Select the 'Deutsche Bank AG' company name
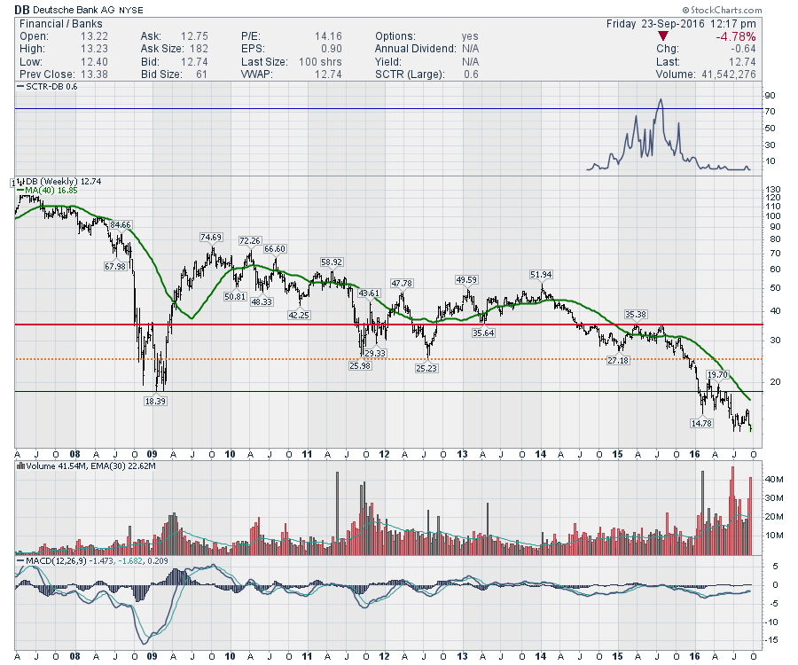Viewport: 798px width, 665px height. point(74,10)
